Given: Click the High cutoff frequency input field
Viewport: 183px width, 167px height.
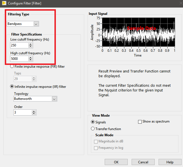Looking at the screenshot, I should click(x=19, y=59).
